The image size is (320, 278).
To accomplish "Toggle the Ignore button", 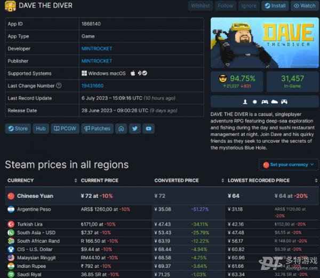I will click(249, 6).
